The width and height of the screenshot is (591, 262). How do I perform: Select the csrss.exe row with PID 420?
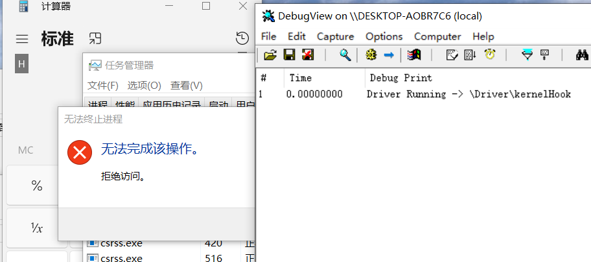click(x=169, y=244)
